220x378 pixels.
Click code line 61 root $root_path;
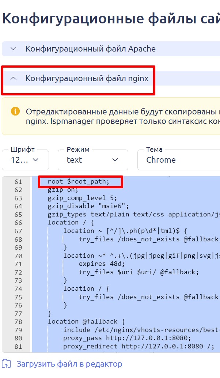coord(78,182)
